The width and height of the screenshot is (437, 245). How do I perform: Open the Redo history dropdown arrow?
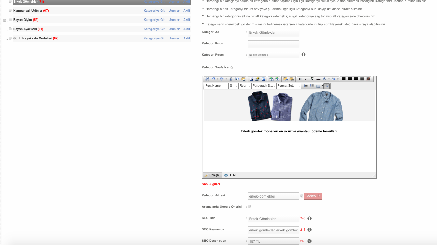pyautogui.click(x=226, y=79)
